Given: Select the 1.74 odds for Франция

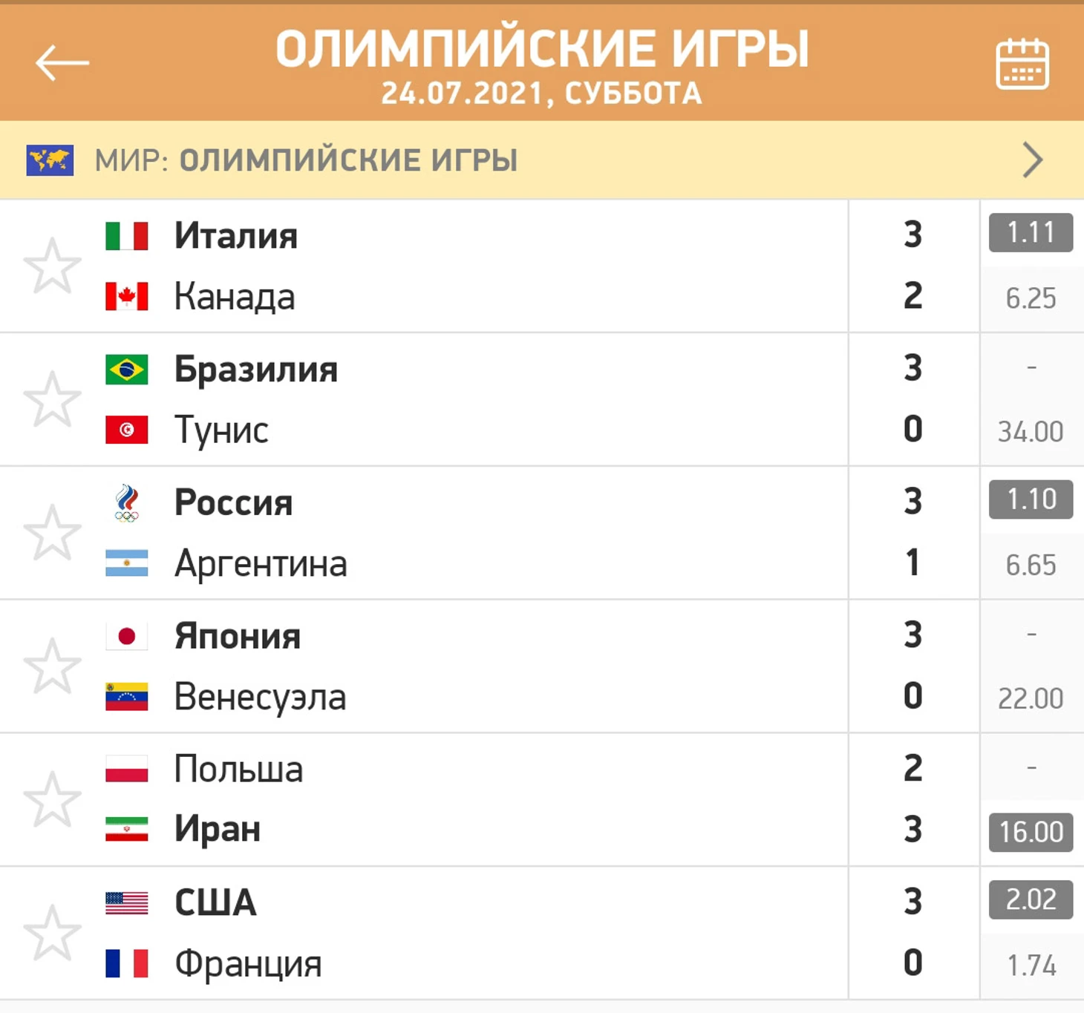Looking at the screenshot, I should click(x=1031, y=966).
